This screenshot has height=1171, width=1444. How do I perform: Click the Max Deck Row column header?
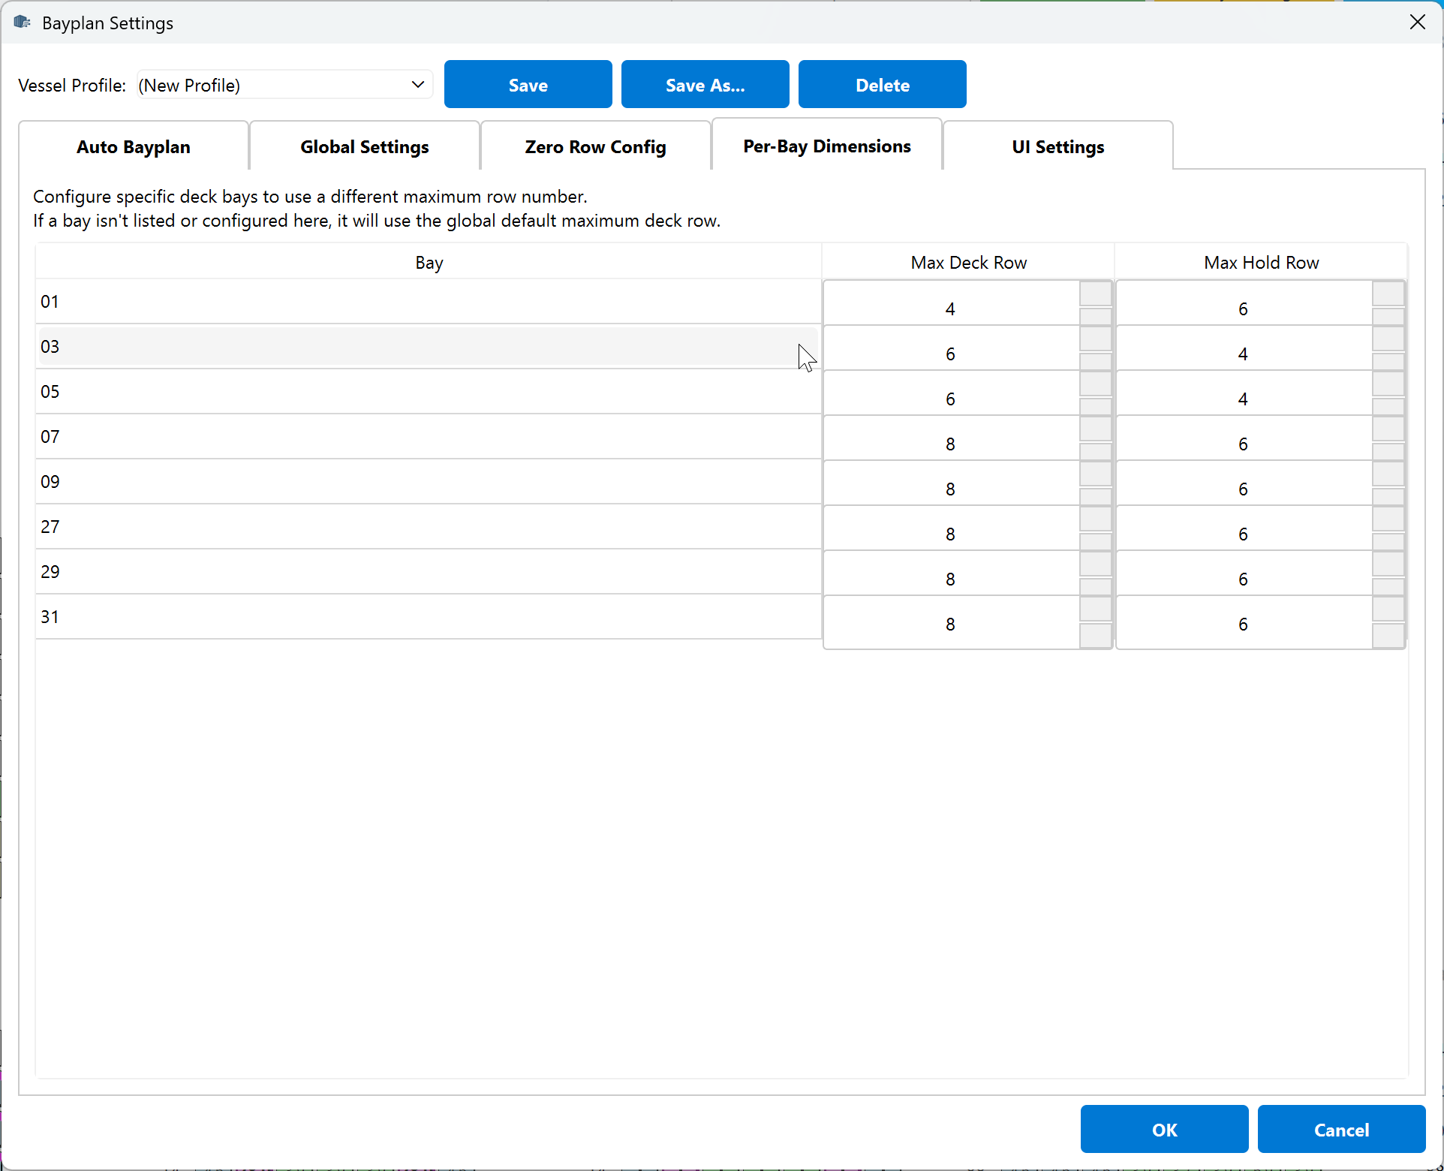click(x=968, y=262)
